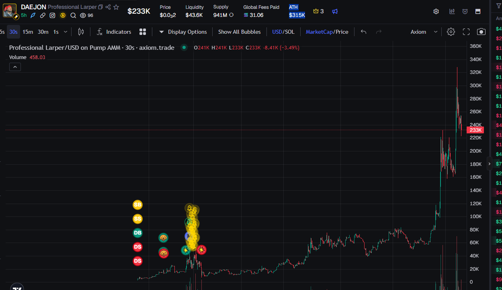Select the 15m timeframe
This screenshot has height=290, width=502.
click(28, 32)
